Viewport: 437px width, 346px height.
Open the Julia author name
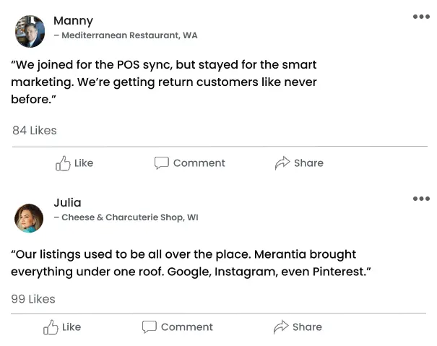(x=67, y=202)
